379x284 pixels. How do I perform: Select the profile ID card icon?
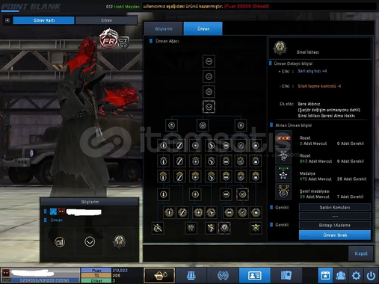point(254,275)
